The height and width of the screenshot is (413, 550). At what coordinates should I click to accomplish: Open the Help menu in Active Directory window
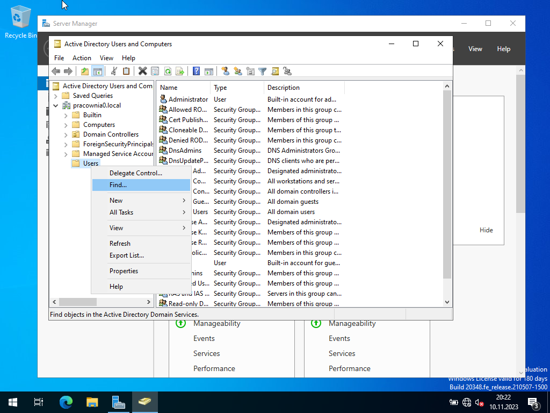128,58
